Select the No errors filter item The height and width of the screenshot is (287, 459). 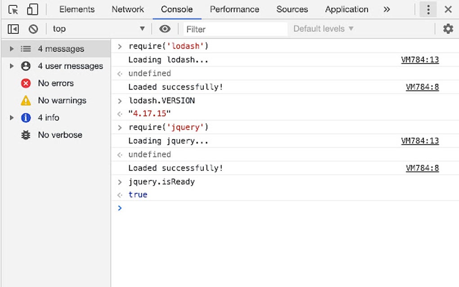55,83
